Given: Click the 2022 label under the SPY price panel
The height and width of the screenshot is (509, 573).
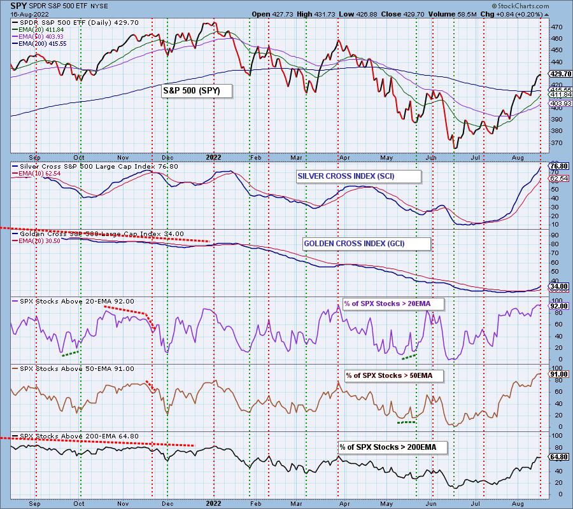Looking at the screenshot, I should point(213,157).
